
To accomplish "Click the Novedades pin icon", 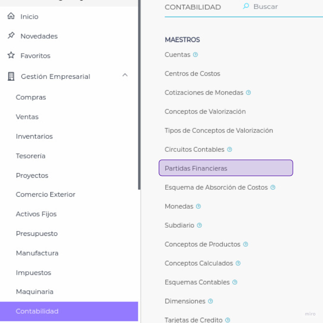I will (x=11, y=36).
